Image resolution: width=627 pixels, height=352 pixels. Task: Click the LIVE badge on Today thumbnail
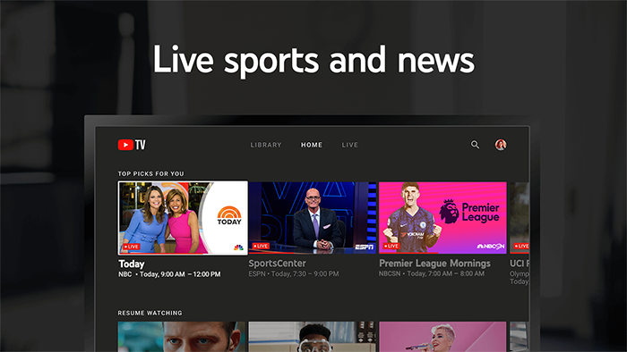[131, 247]
